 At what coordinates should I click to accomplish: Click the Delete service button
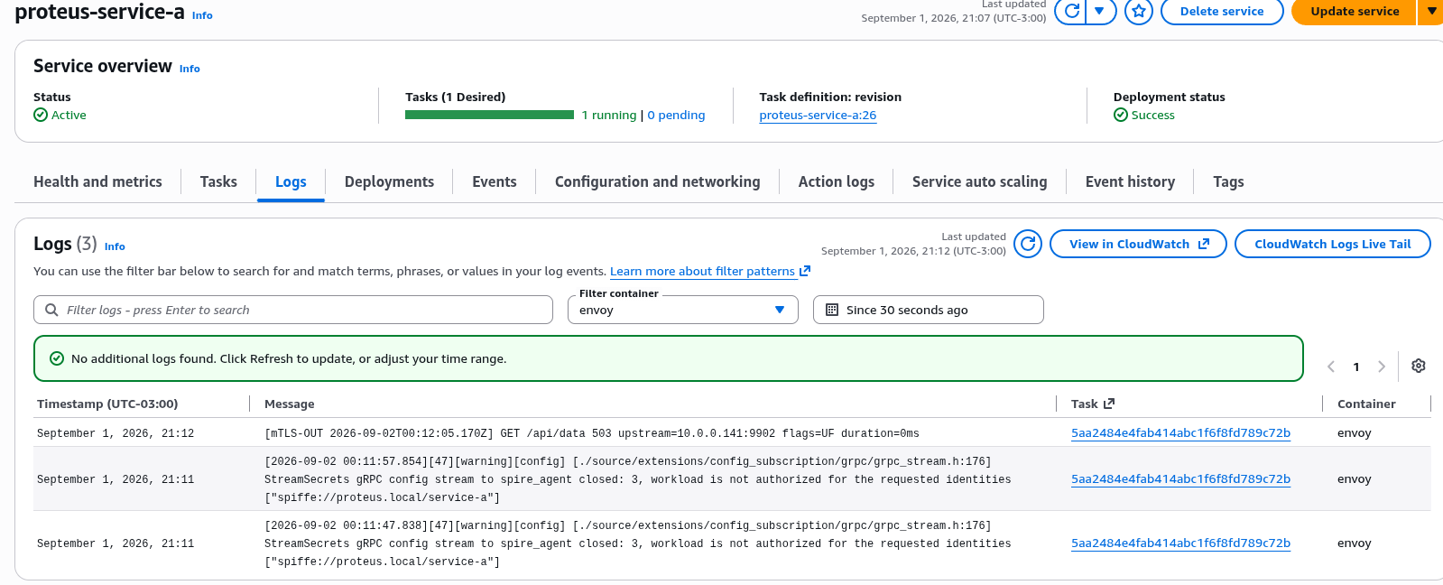1222,11
